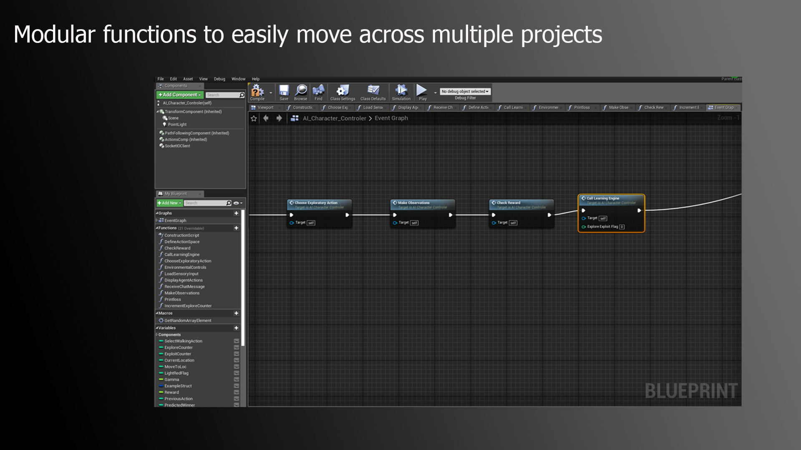Open the debug object selection dropdown
Viewport: 801px width, 450px height.
click(465, 91)
